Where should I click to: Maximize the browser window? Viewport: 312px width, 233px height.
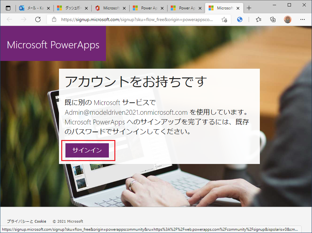tap(289, 5)
